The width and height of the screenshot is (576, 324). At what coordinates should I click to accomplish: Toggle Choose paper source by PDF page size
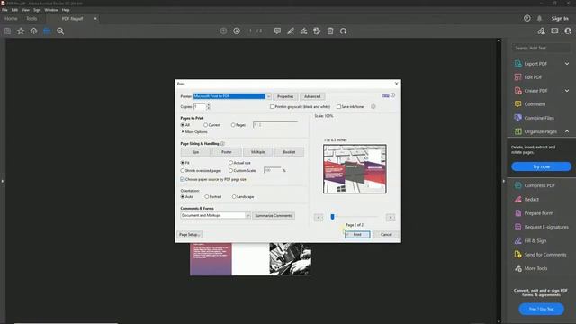tap(183, 179)
